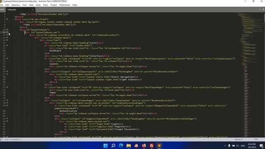Open the View menu
The width and height of the screenshot is (265, 149).
tap(31, 5)
